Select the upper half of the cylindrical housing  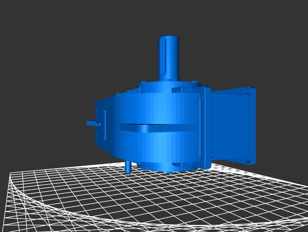tap(154, 108)
